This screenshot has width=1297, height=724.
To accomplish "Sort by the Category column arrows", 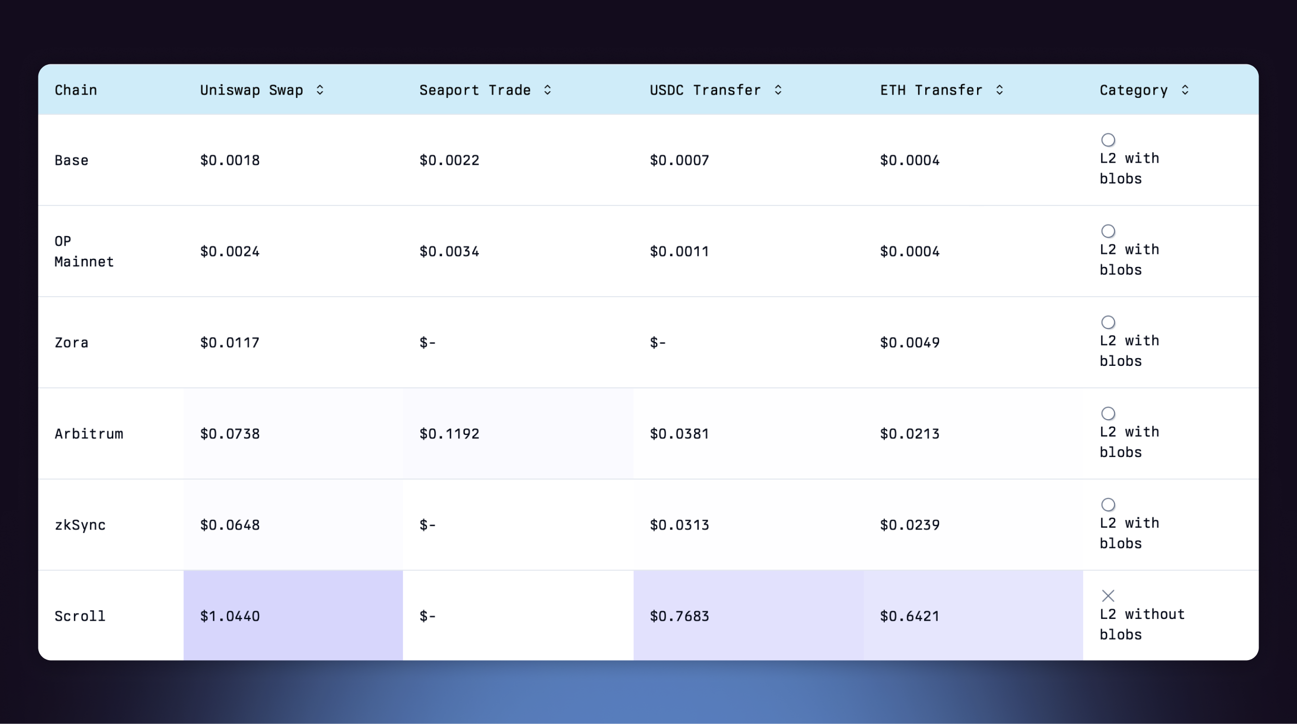I will coord(1185,90).
